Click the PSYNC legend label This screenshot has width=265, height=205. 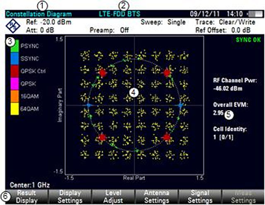[x=30, y=46]
